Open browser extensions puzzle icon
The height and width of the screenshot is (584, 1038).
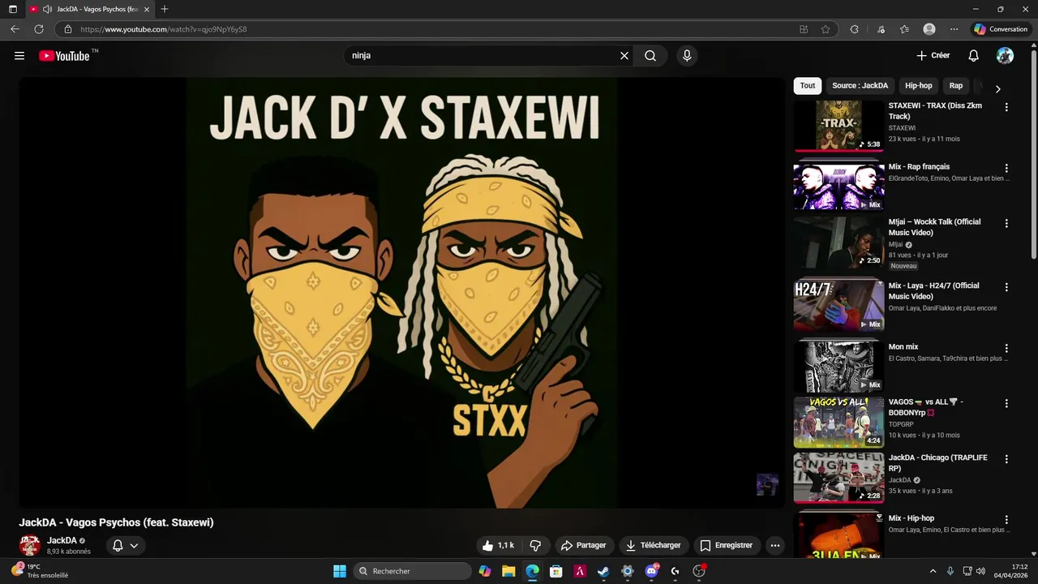(854, 29)
